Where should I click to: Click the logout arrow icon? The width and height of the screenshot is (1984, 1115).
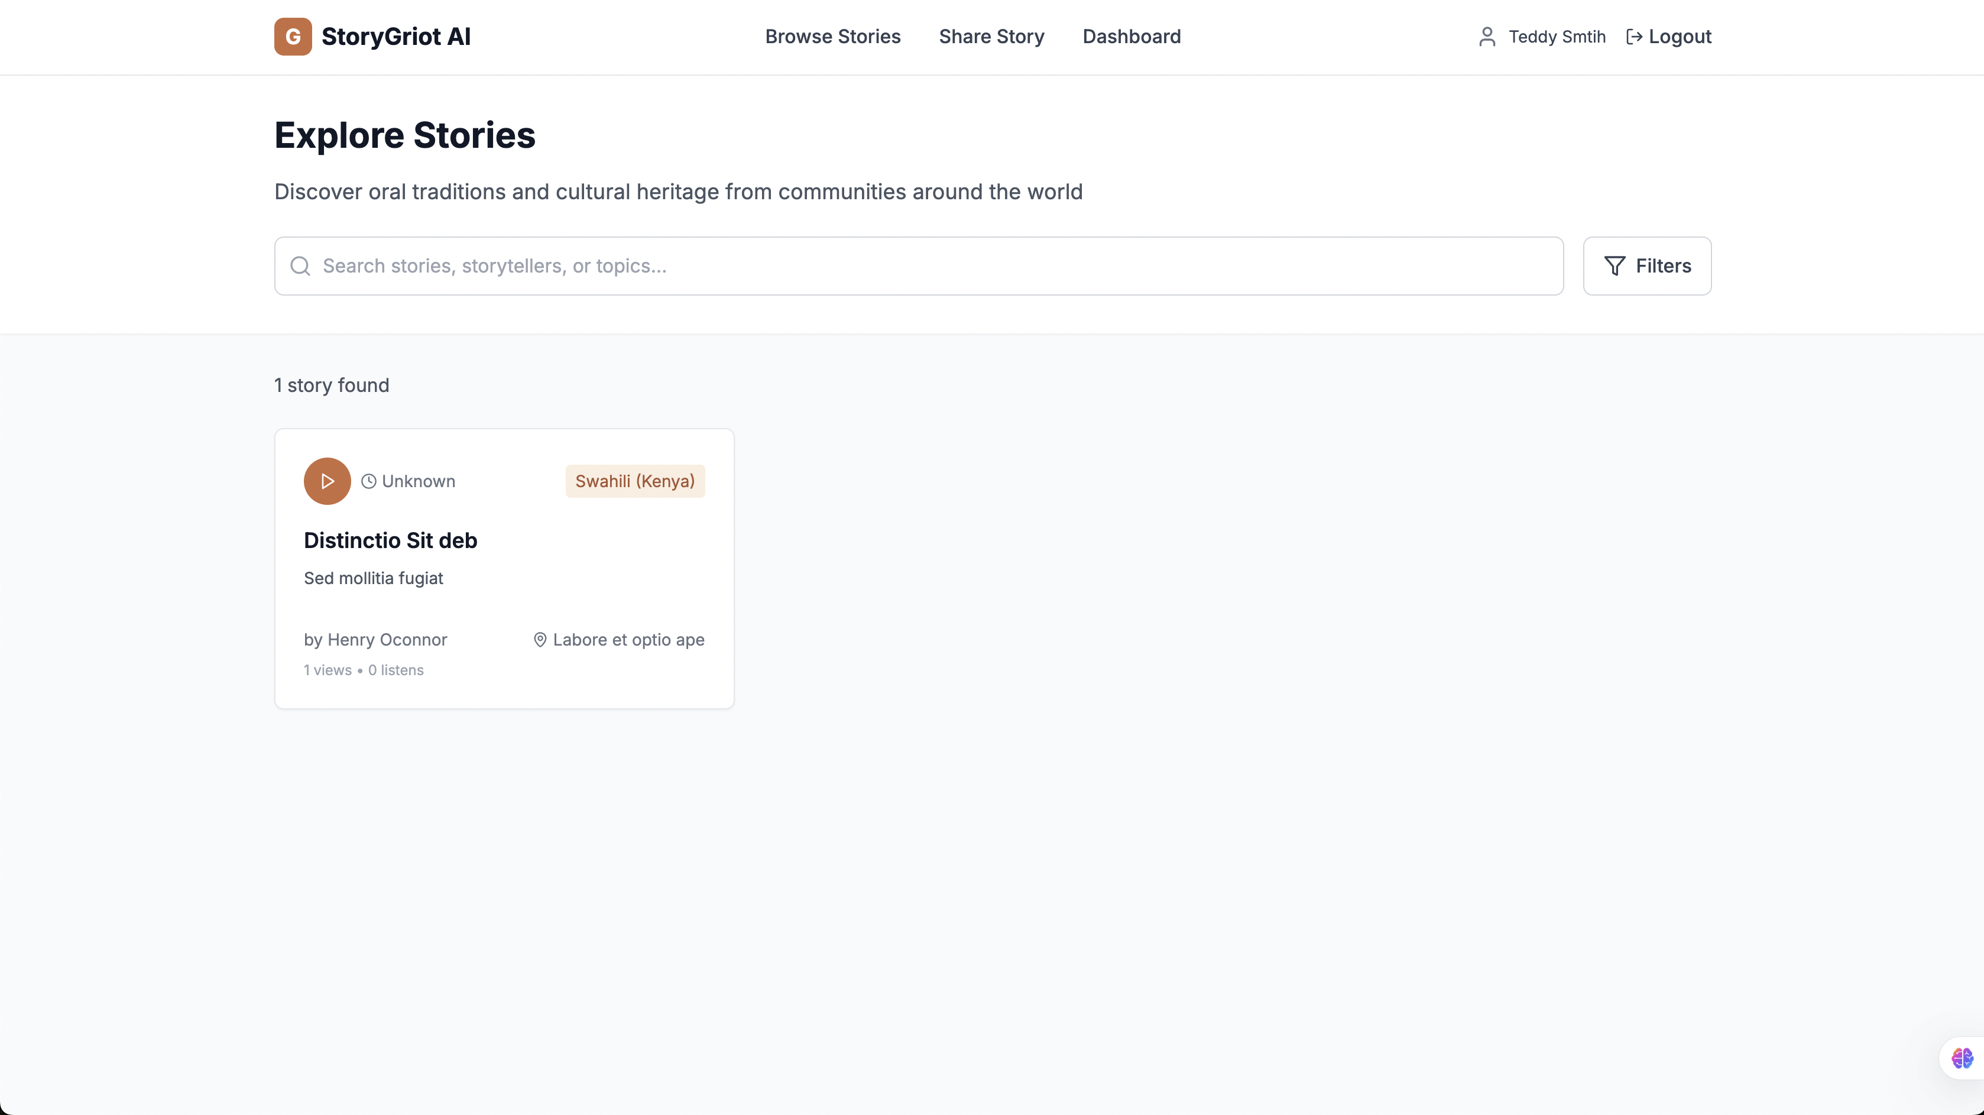(x=1633, y=36)
